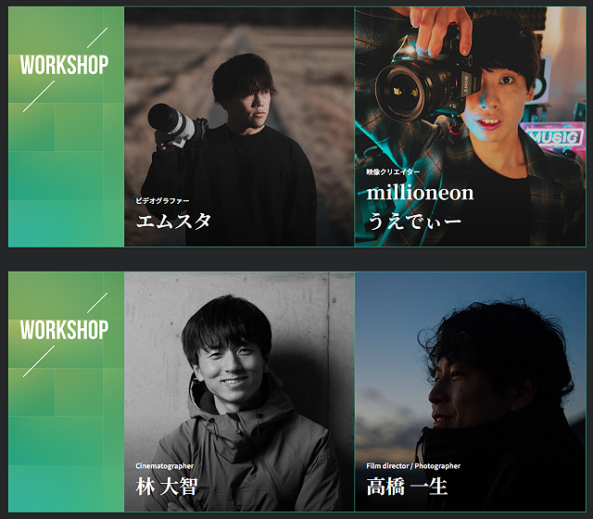Click the top WORKSHOP heading text
Screen dimensions: 593x519
coord(64,65)
